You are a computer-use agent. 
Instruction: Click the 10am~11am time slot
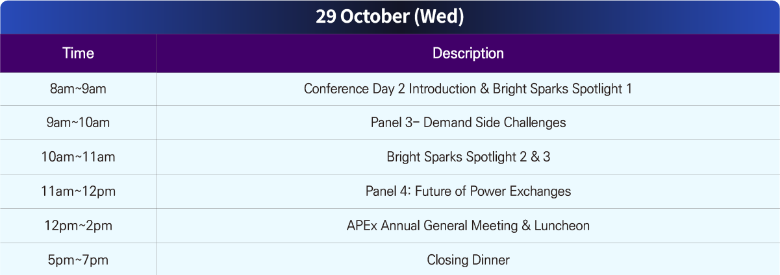point(78,157)
